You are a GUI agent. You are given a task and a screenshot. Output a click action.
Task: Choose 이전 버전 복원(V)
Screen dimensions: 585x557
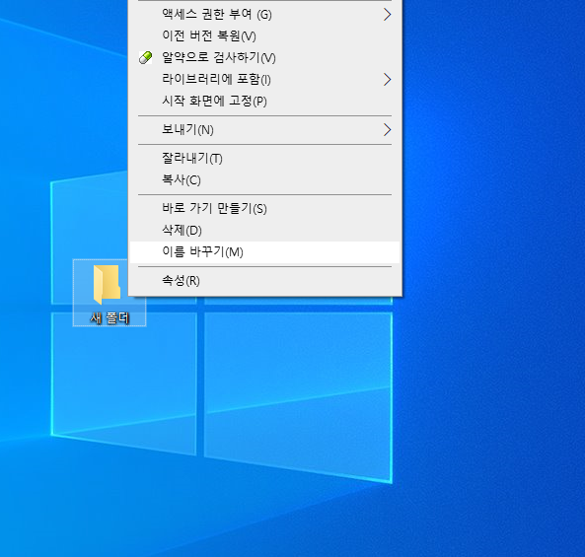coord(265,36)
